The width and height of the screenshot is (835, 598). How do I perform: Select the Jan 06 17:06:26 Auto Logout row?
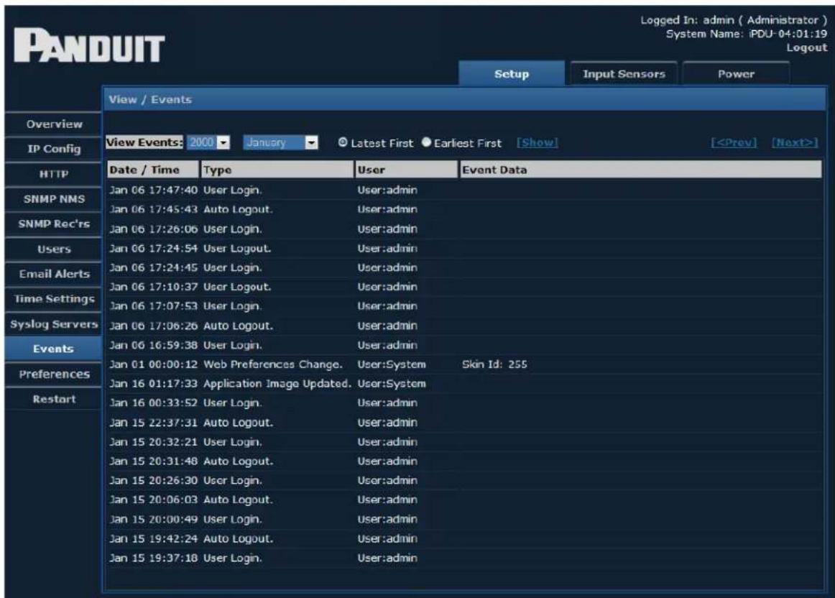[x=464, y=326]
